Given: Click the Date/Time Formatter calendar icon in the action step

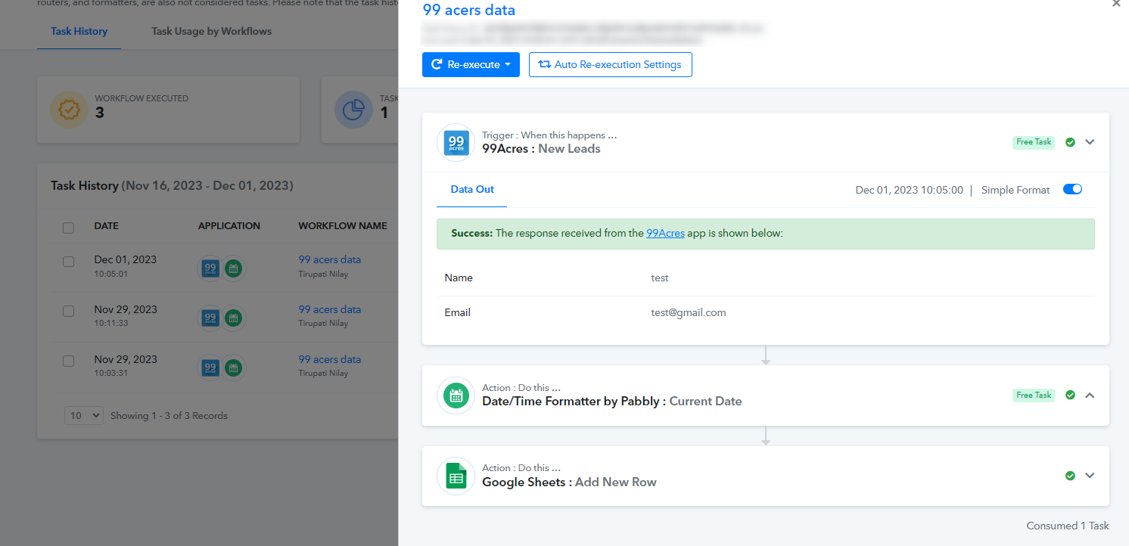Looking at the screenshot, I should tap(456, 396).
